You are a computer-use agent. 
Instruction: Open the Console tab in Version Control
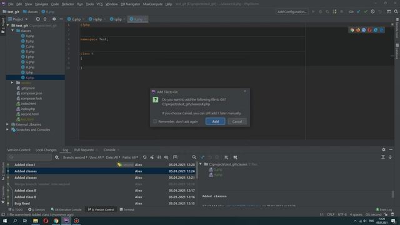click(x=109, y=150)
